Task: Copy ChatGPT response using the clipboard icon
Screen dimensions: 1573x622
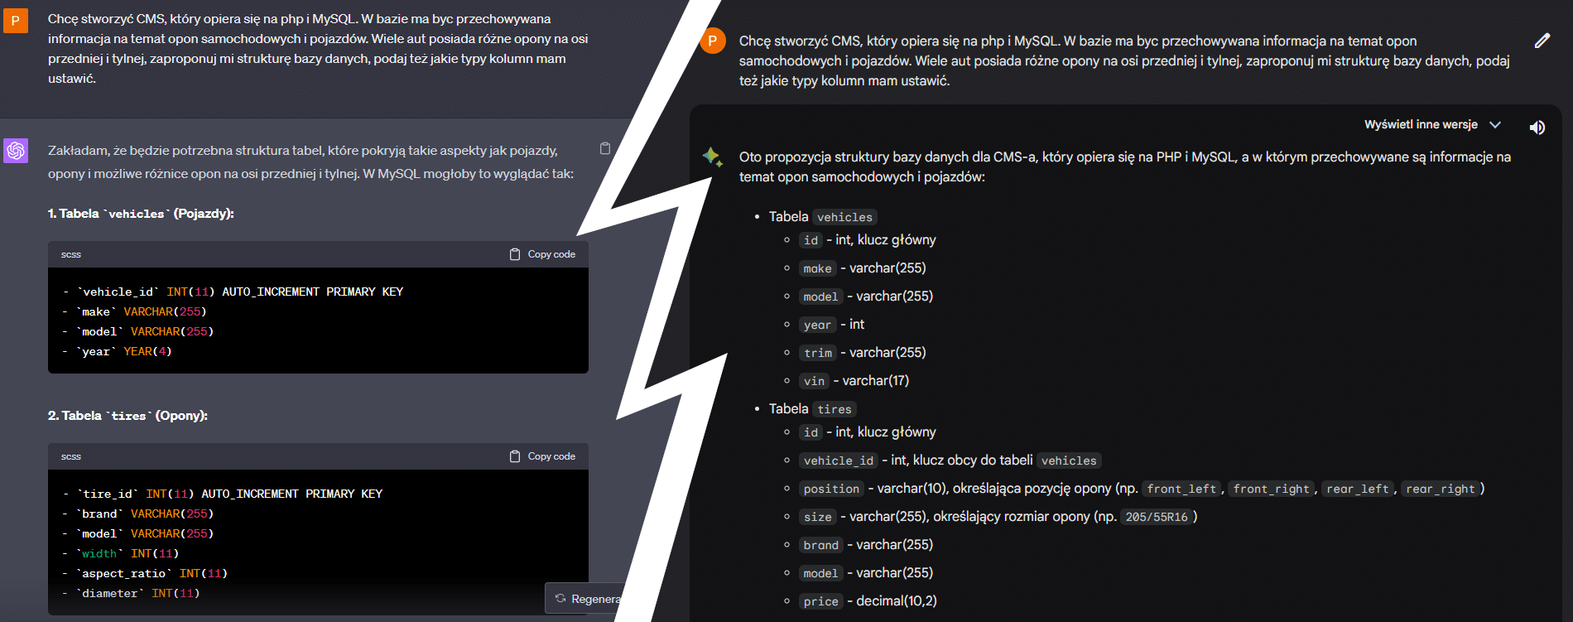Action: tap(605, 148)
